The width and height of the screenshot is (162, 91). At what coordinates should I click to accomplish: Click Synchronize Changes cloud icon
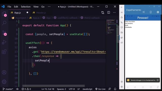17,89
